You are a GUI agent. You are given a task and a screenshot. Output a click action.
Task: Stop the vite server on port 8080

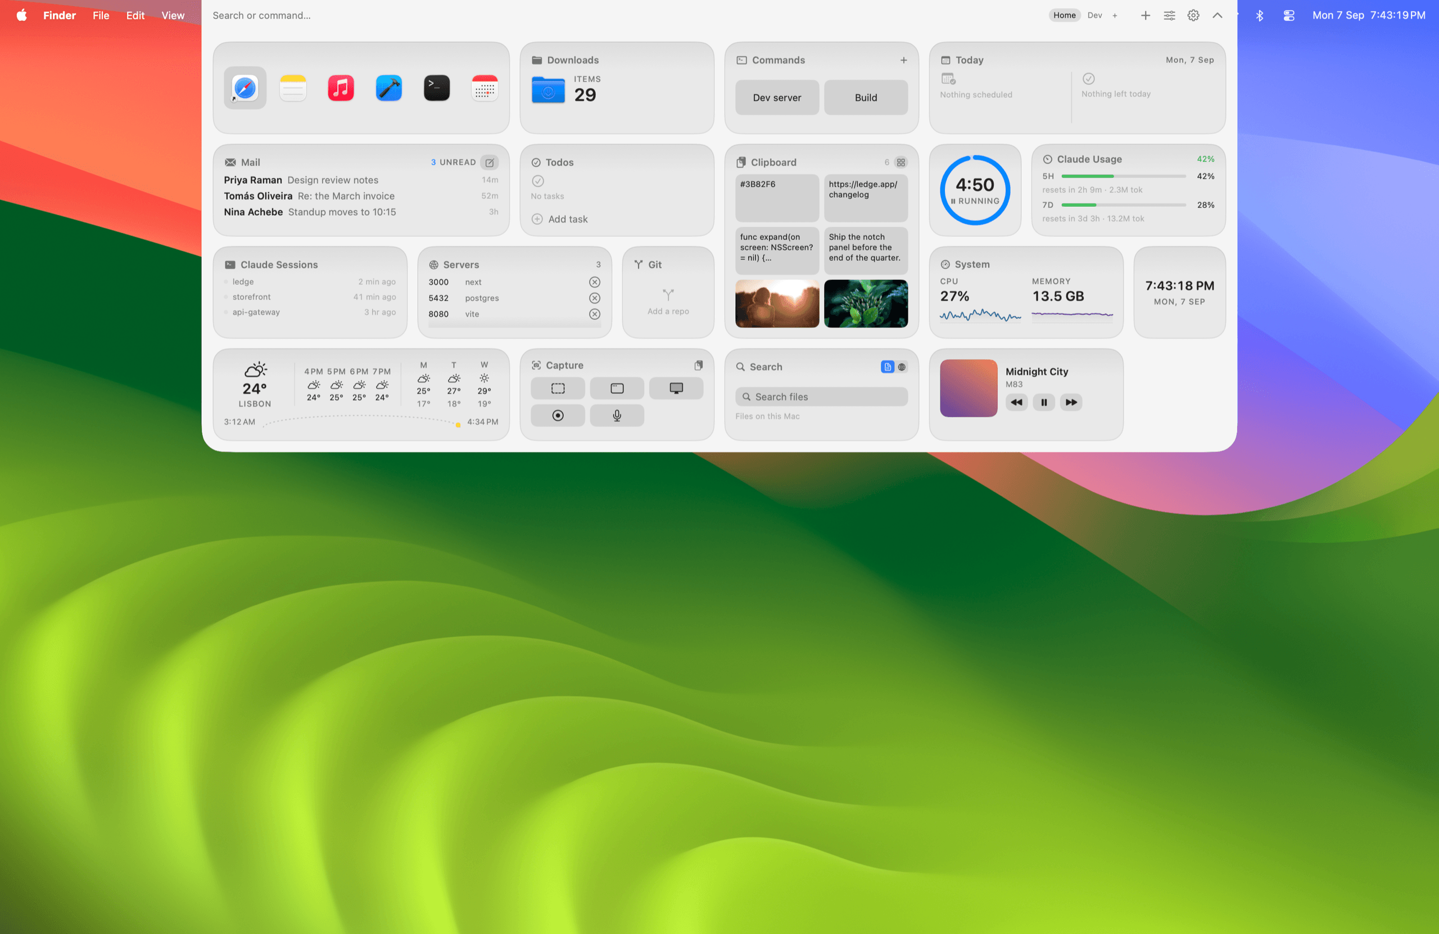tap(595, 314)
